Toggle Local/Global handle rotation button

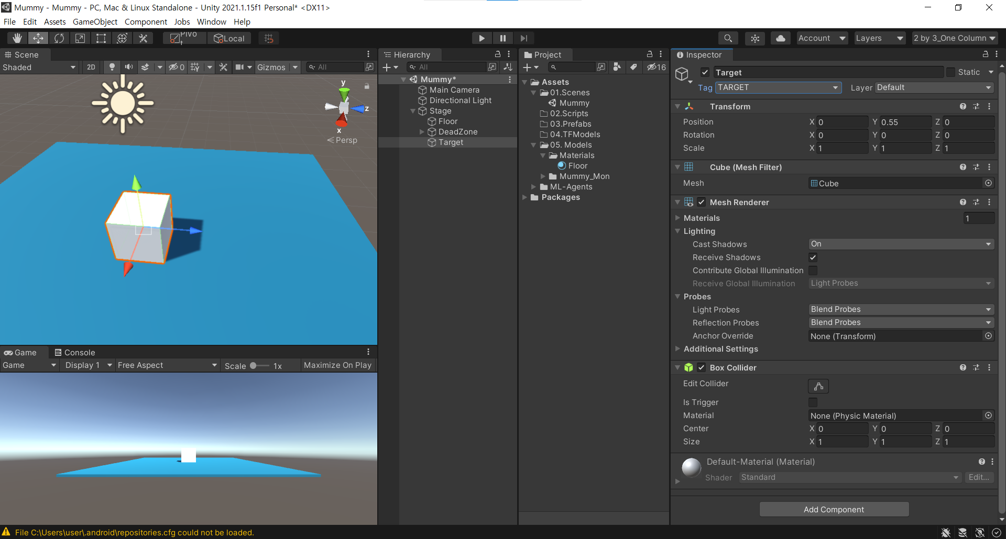pyautogui.click(x=229, y=38)
